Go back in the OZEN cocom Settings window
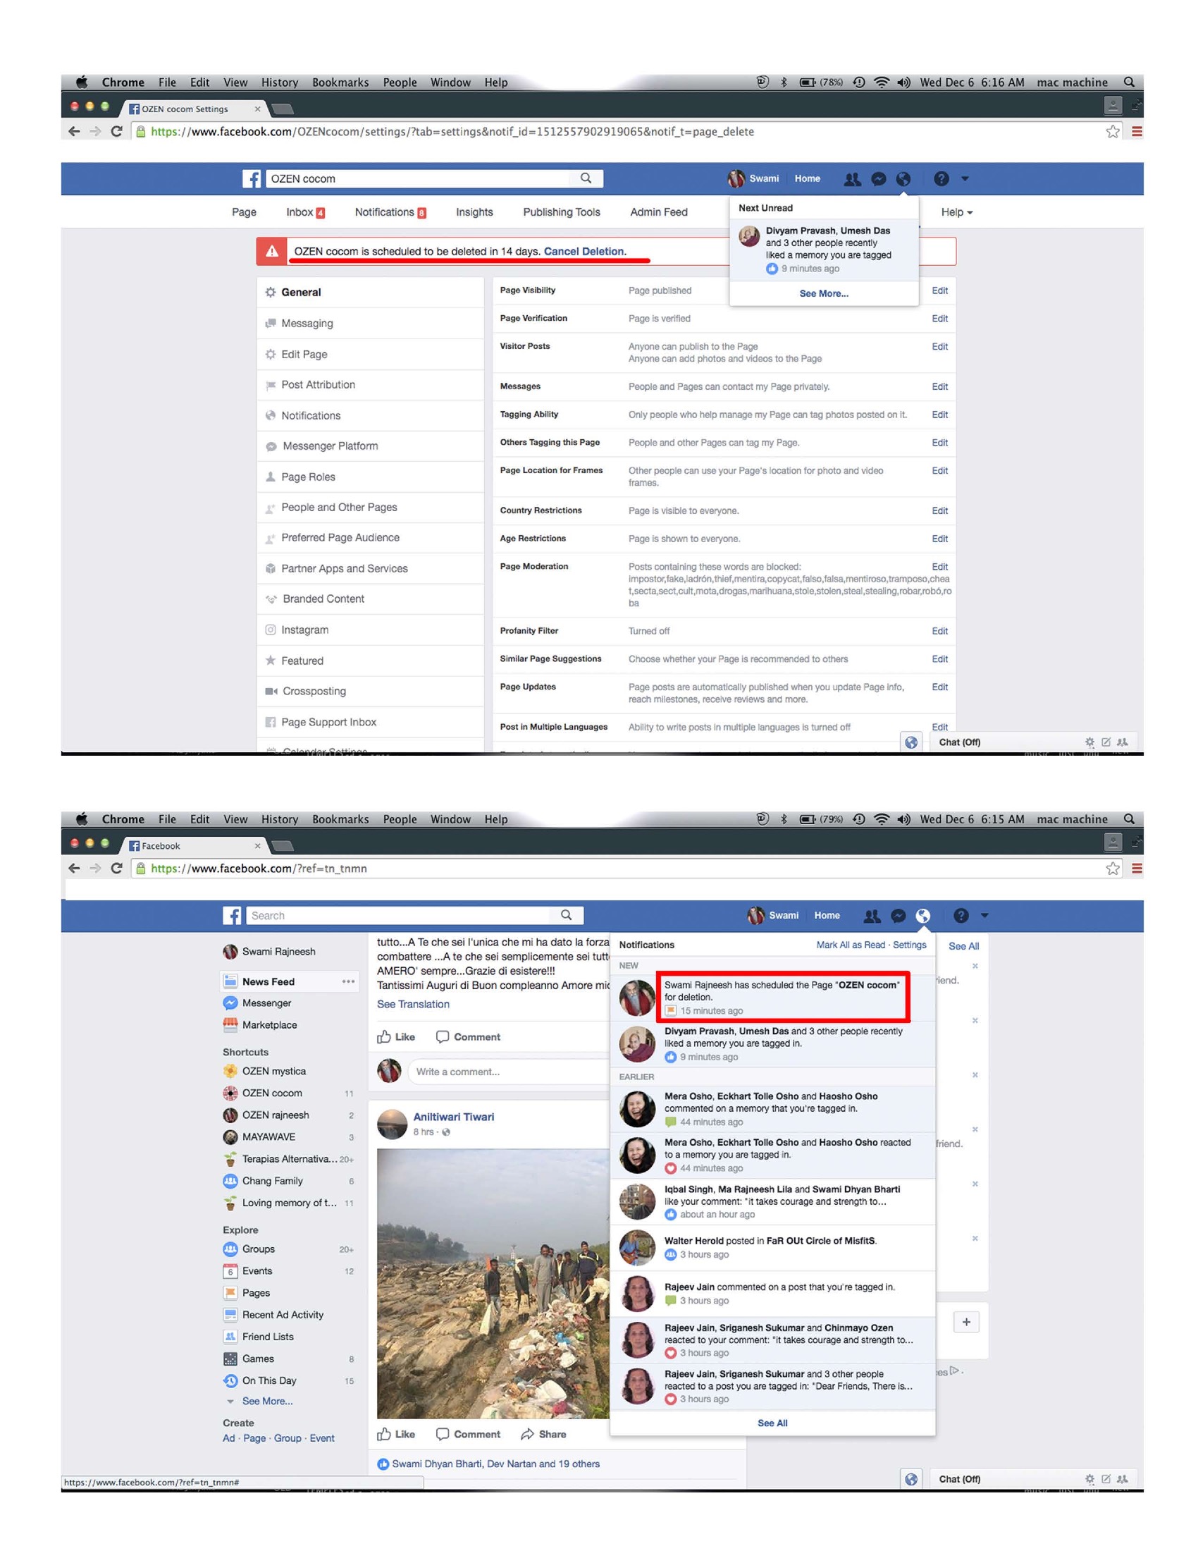Image resolution: width=1198 pixels, height=1551 pixels. point(74,131)
